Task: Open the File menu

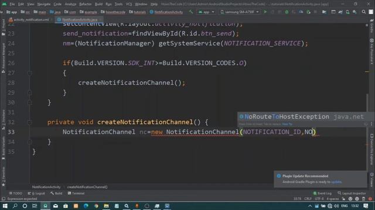Action: (x=12, y=4)
